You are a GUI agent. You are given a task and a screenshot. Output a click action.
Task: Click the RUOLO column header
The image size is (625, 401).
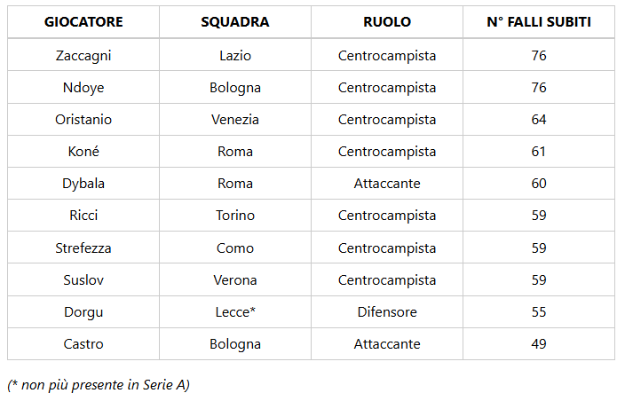[387, 22]
